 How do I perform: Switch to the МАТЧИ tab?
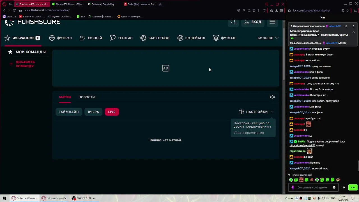(x=65, y=97)
